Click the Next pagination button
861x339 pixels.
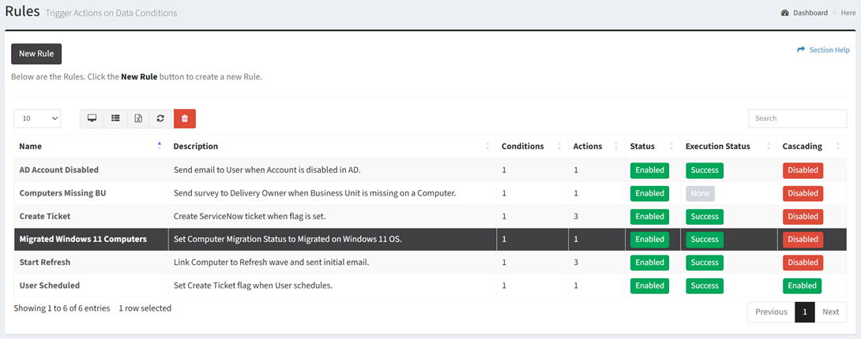[x=830, y=311]
